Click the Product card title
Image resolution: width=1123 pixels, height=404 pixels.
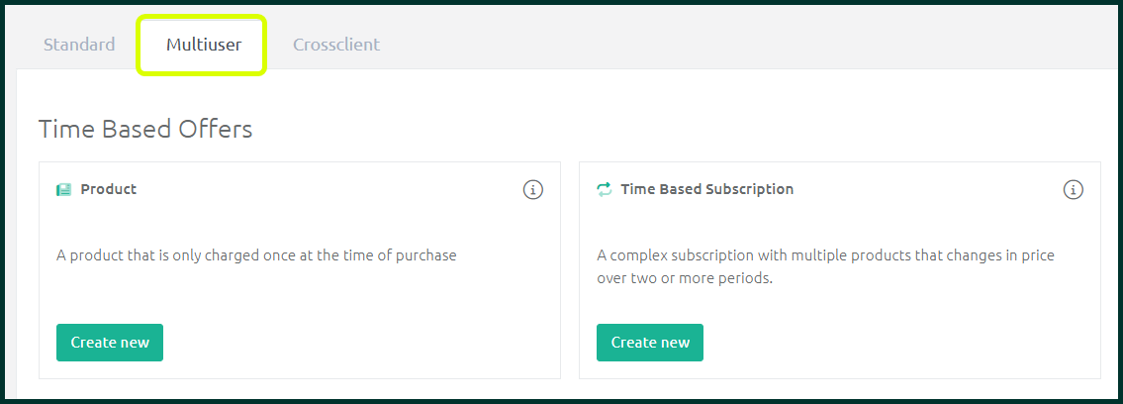(108, 189)
